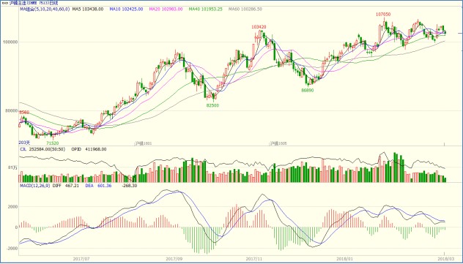Image resolution: width=463 pixels, height=264 pixels.
Task: Click the chart icon beside the 沪镍主连 title
Action: pyautogui.click(x=5, y=3)
